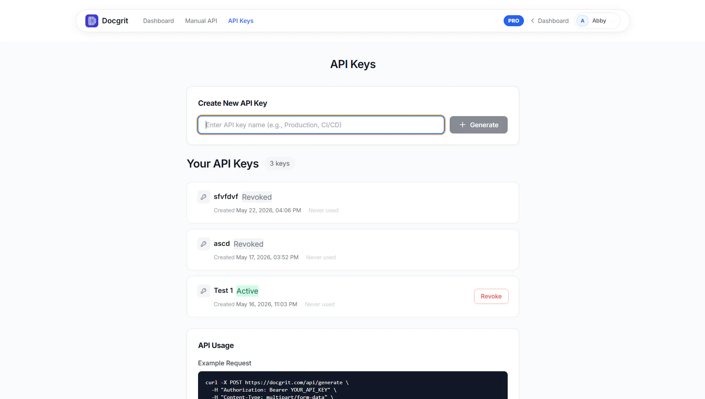The width and height of the screenshot is (705, 399).
Task: Click 'Never used' on the Test 1 row
Action: 320,304
